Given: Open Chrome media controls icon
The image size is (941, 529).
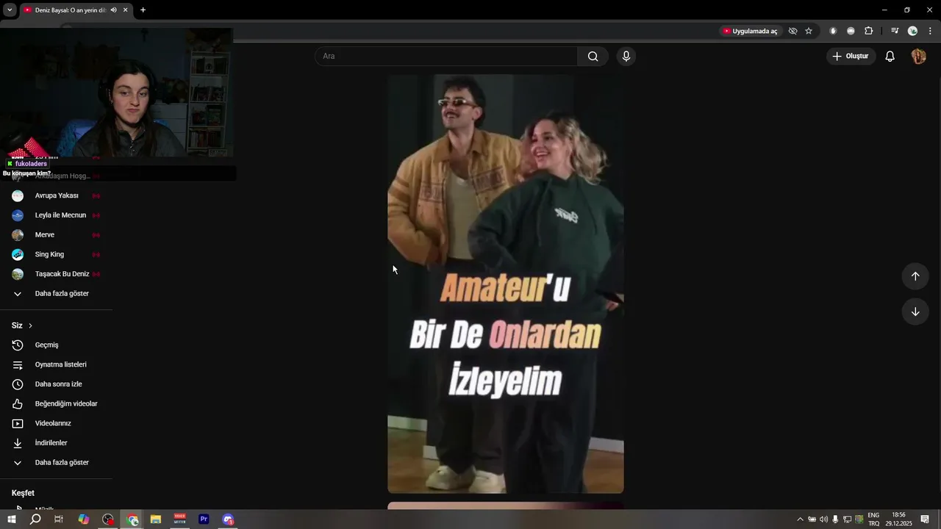Looking at the screenshot, I should point(895,31).
